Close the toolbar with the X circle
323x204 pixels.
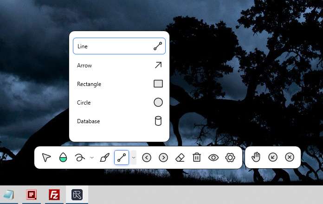290,157
